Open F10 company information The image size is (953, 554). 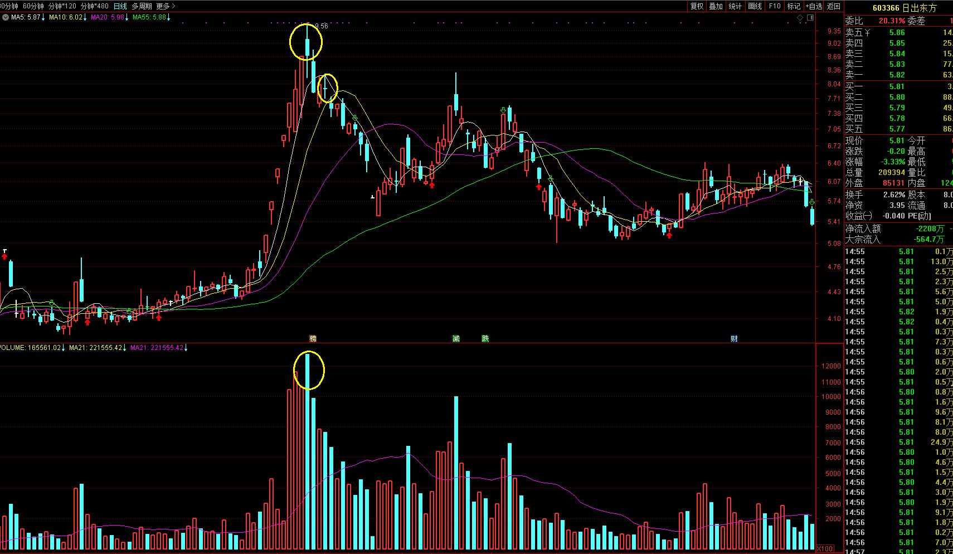pos(775,6)
